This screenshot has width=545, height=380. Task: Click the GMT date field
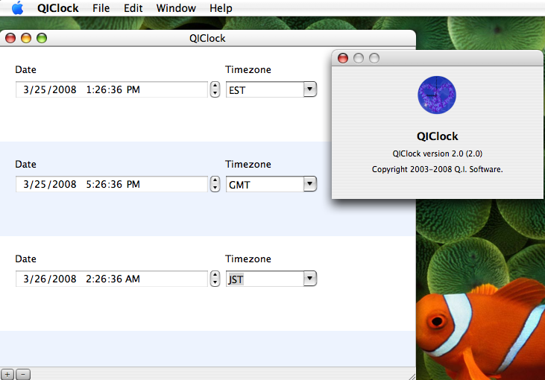(112, 184)
